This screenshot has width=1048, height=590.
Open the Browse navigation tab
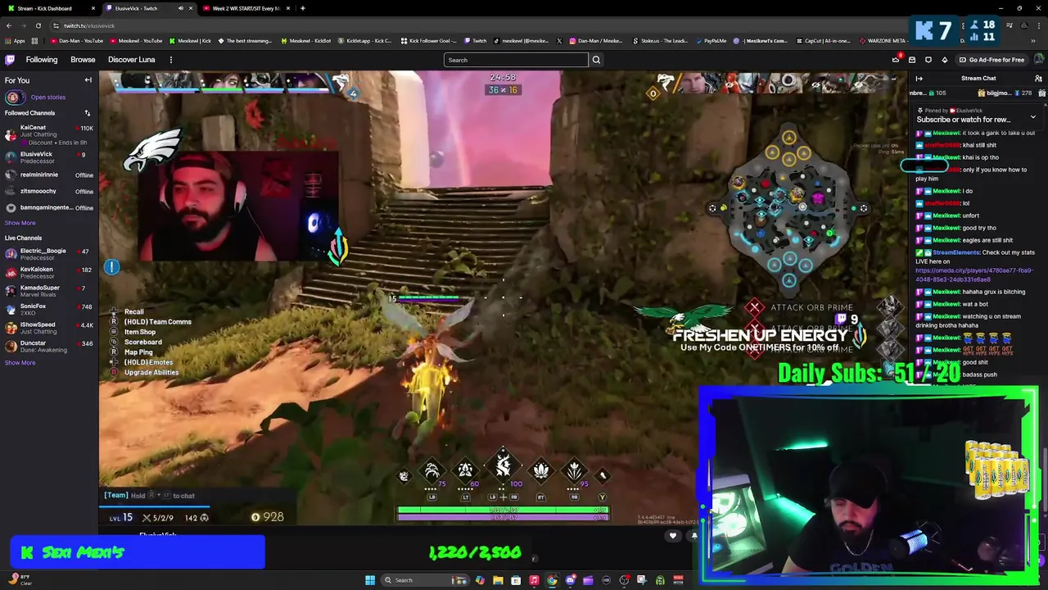[x=83, y=60]
